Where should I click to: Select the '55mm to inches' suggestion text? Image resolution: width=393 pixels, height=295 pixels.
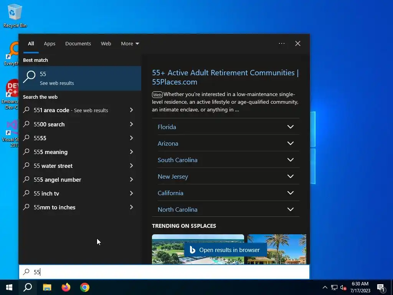point(54,207)
